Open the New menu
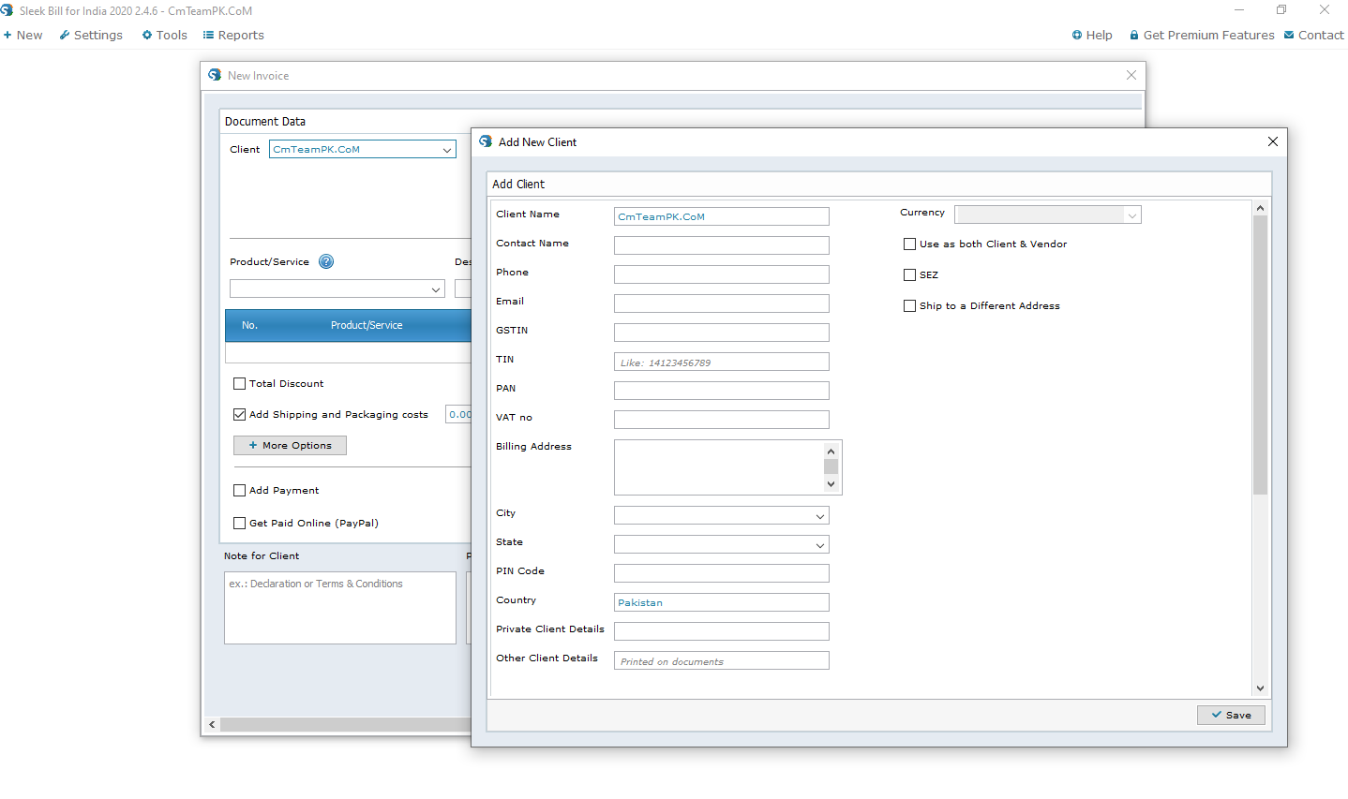1348x799 pixels. pyautogui.click(x=22, y=35)
